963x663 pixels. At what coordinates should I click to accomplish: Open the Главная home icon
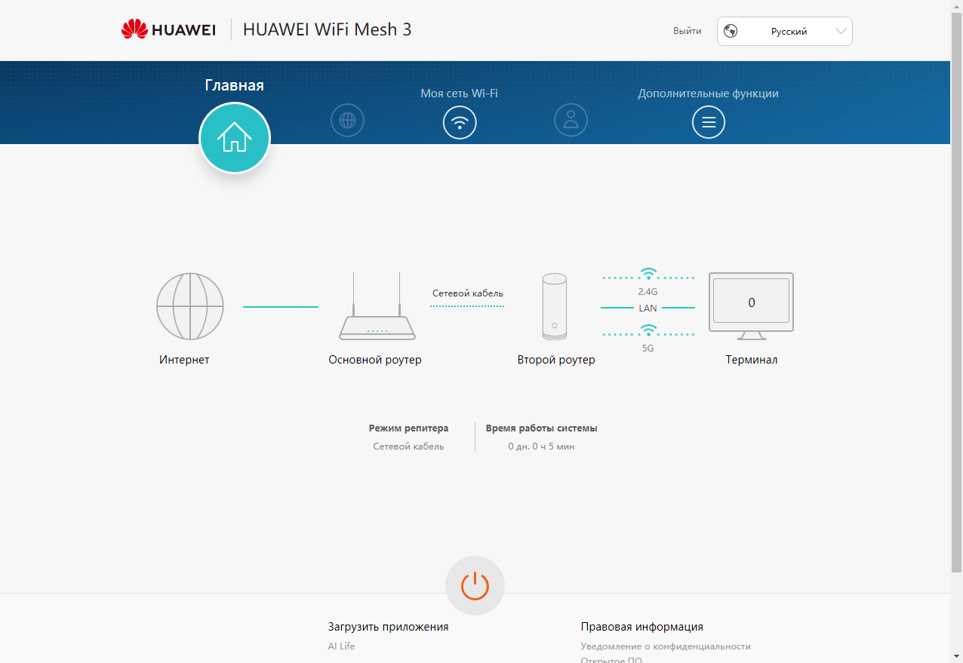click(x=235, y=137)
